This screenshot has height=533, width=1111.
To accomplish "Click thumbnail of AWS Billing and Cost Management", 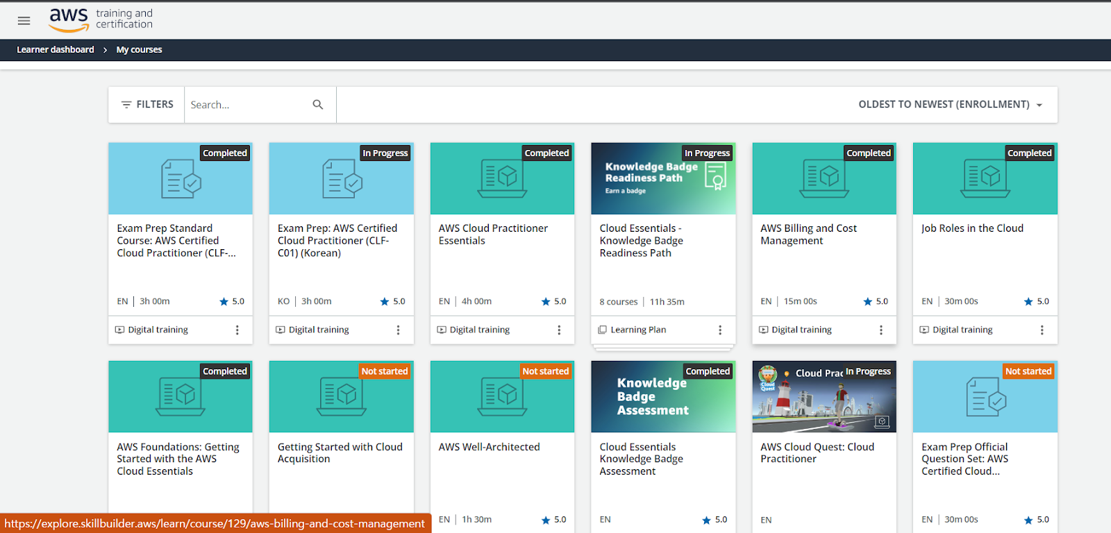I will [824, 179].
